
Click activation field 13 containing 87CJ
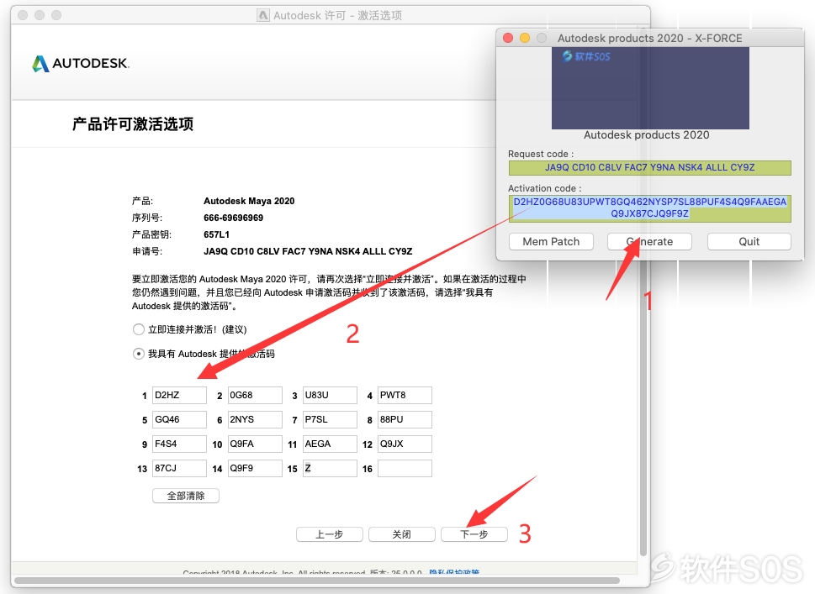[179, 468]
